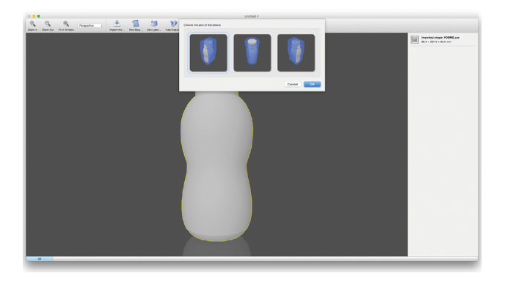
Task: Confirm sleeve axis with OK button
Action: [312, 85]
